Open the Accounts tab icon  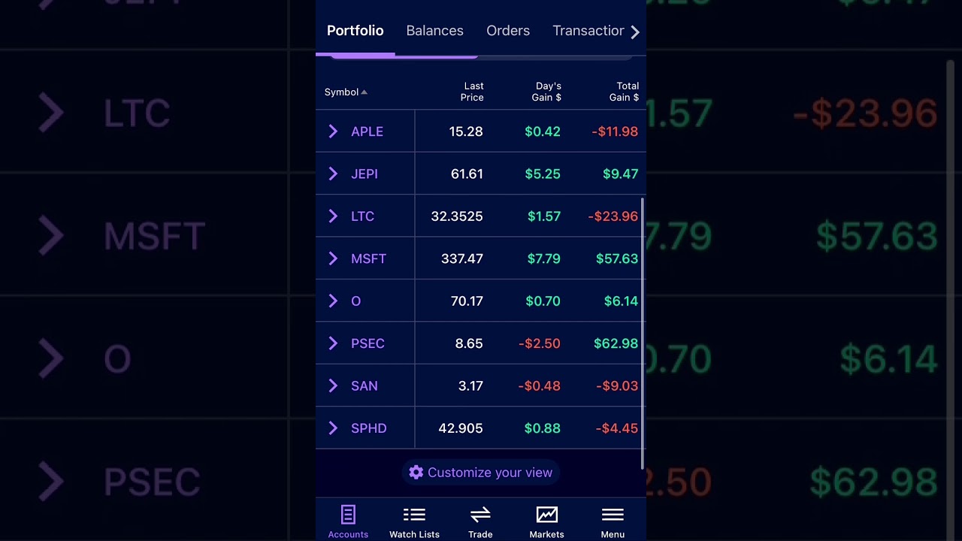(348, 515)
